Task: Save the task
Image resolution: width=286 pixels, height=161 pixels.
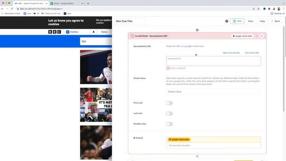Action: pyautogui.click(x=250, y=21)
